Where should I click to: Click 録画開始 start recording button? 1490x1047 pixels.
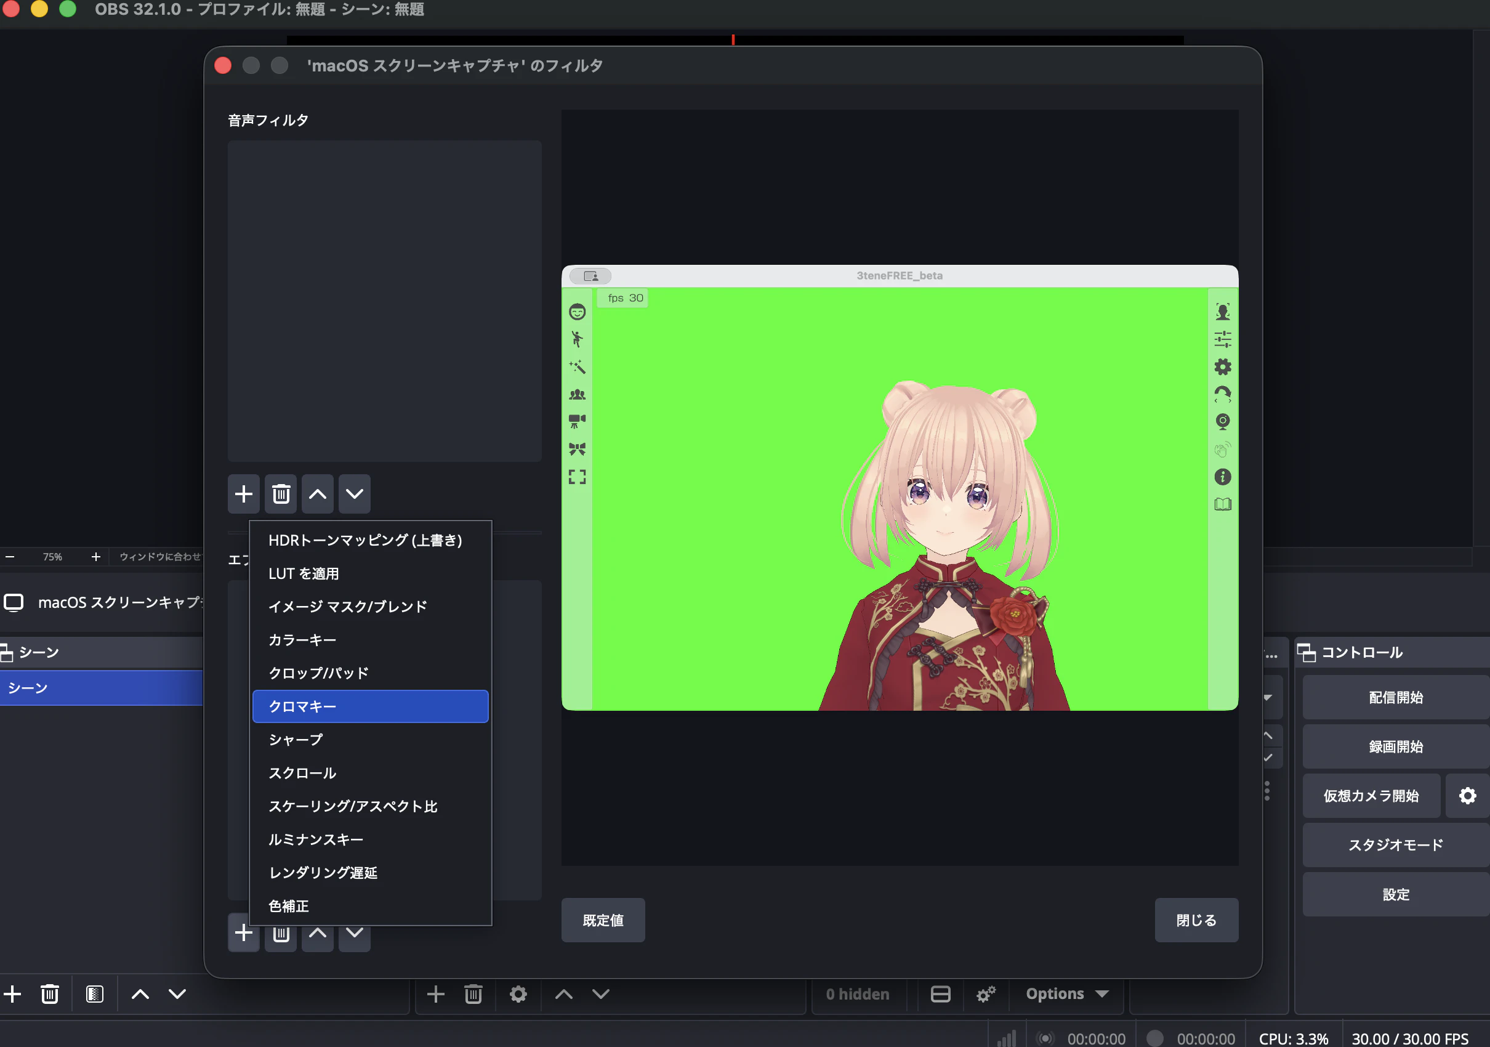(x=1395, y=746)
